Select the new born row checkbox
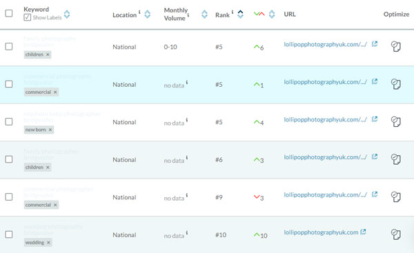The image size is (414, 253). (x=9, y=121)
